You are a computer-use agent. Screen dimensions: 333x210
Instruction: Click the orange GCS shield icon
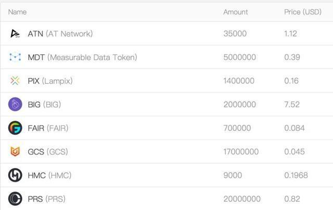[x=15, y=152]
